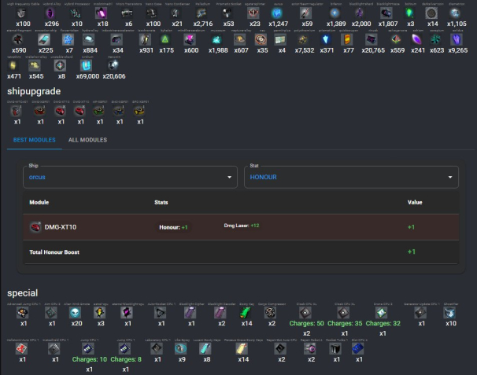Screen dimensions: 477x375
Task: Click the DMG-XT10 module icon in table
Action: [35, 227]
